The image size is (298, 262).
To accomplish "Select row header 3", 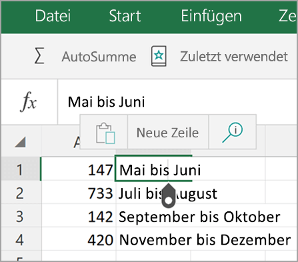I will pyautogui.click(x=21, y=216).
